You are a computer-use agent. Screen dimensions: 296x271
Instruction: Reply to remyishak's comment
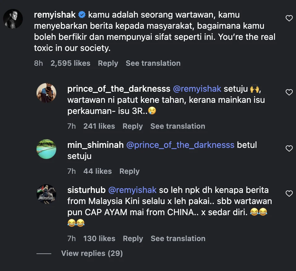[x=108, y=63]
